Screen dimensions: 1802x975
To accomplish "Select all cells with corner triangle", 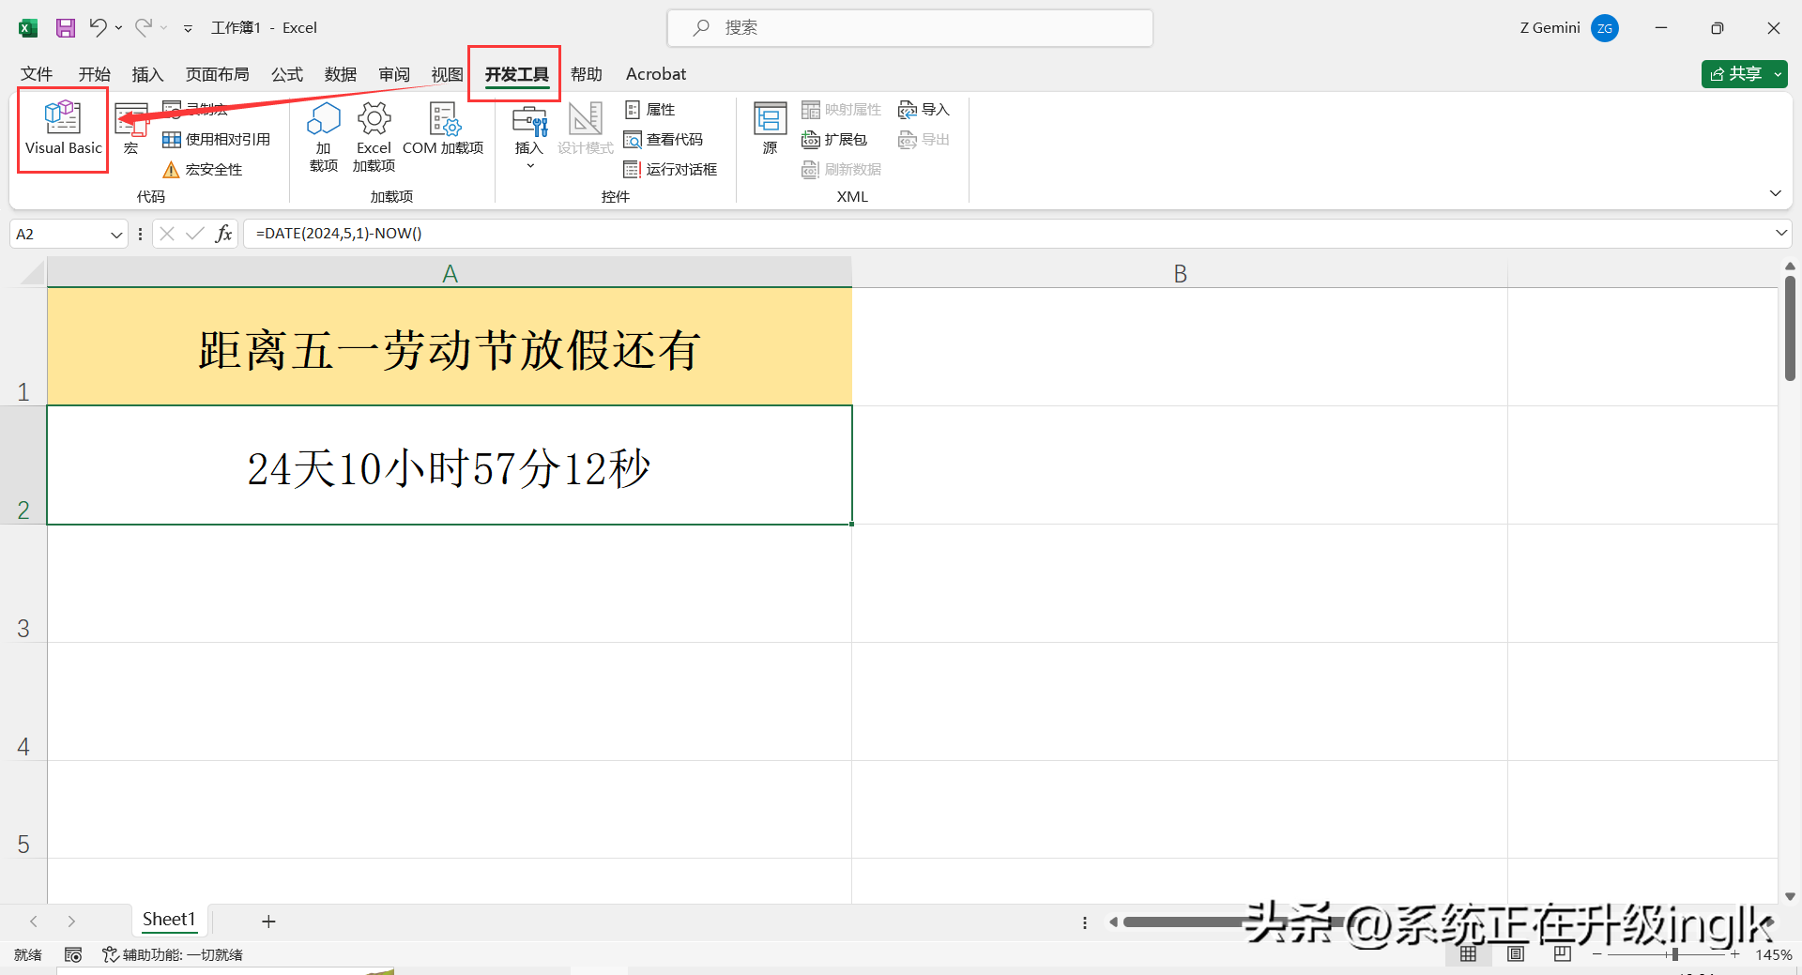I will (x=33, y=273).
